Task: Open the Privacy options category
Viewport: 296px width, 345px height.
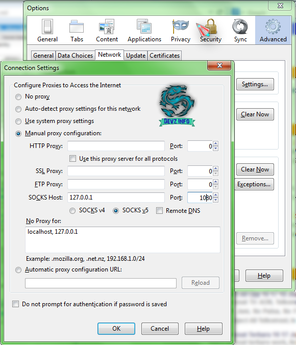Action: click(181, 30)
